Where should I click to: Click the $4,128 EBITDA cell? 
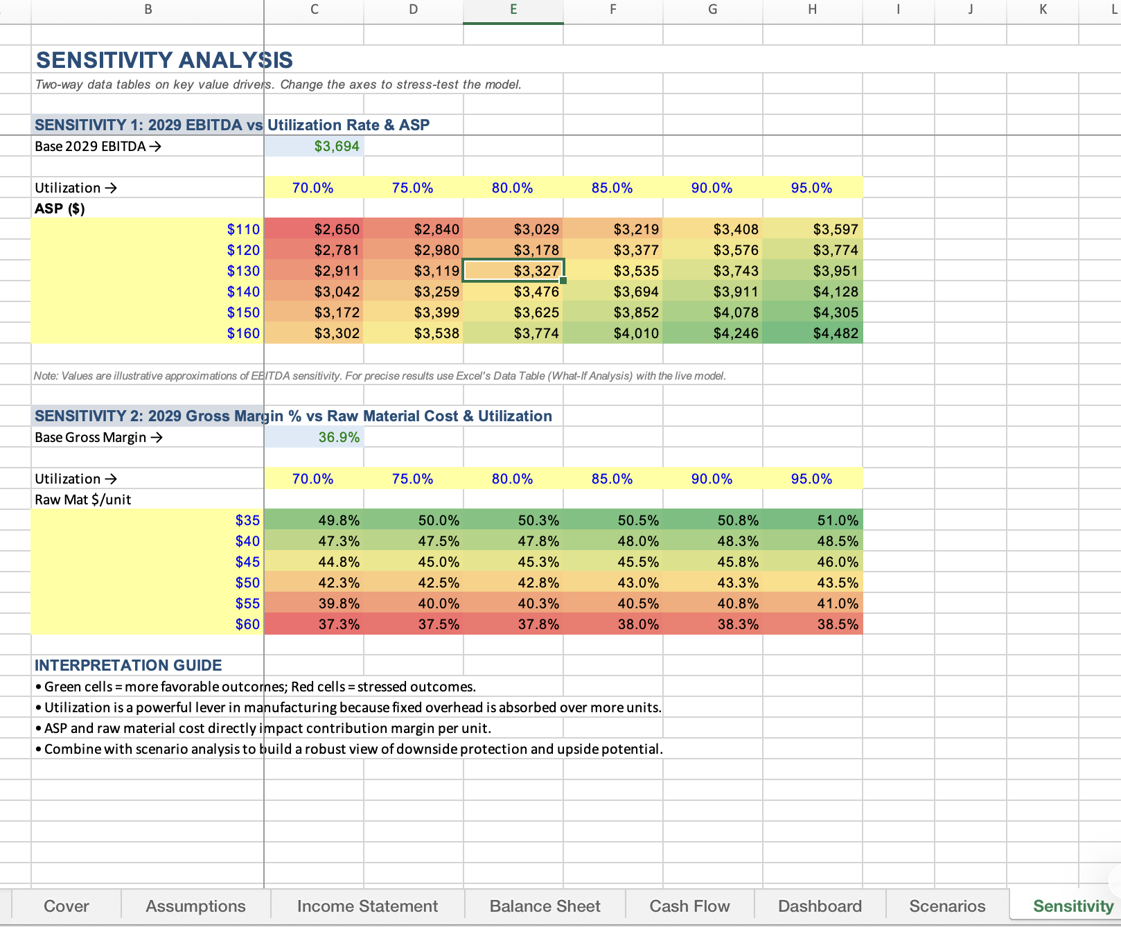(813, 292)
